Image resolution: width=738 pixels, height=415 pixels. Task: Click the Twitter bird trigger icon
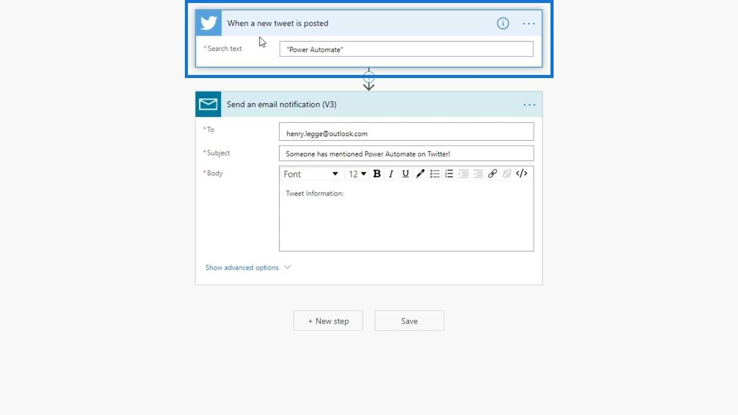click(x=208, y=23)
